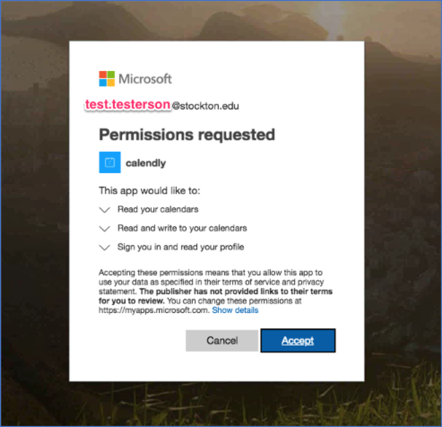Click the calendly app name
The height and width of the screenshot is (427, 442).
pos(146,163)
